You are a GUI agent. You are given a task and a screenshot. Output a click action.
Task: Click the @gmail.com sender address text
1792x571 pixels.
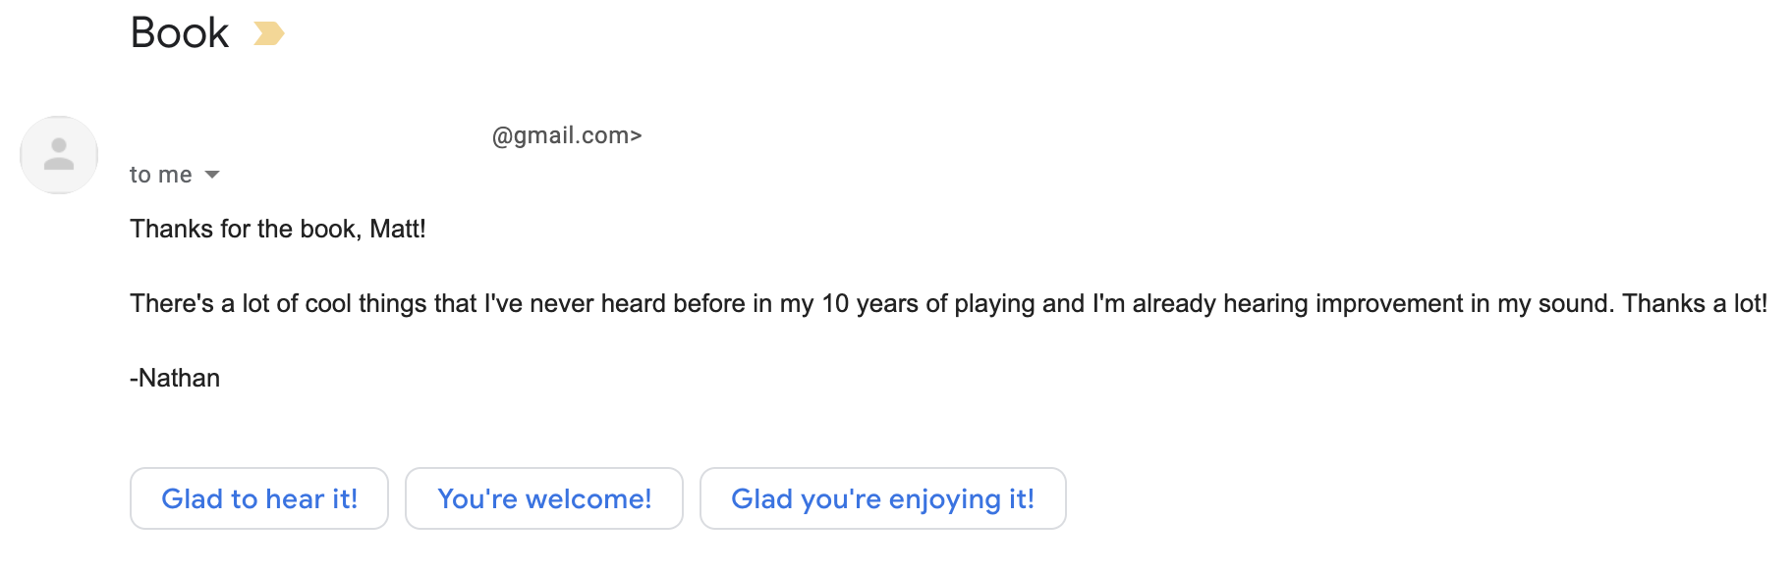coord(567,135)
